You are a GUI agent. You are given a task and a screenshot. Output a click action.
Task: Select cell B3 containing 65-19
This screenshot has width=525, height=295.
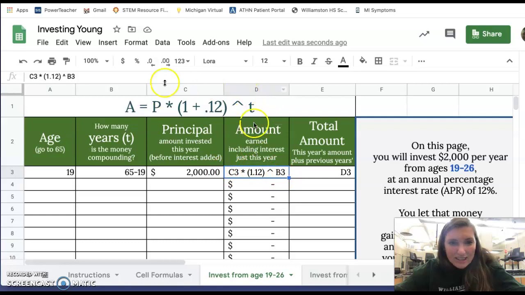(x=111, y=172)
